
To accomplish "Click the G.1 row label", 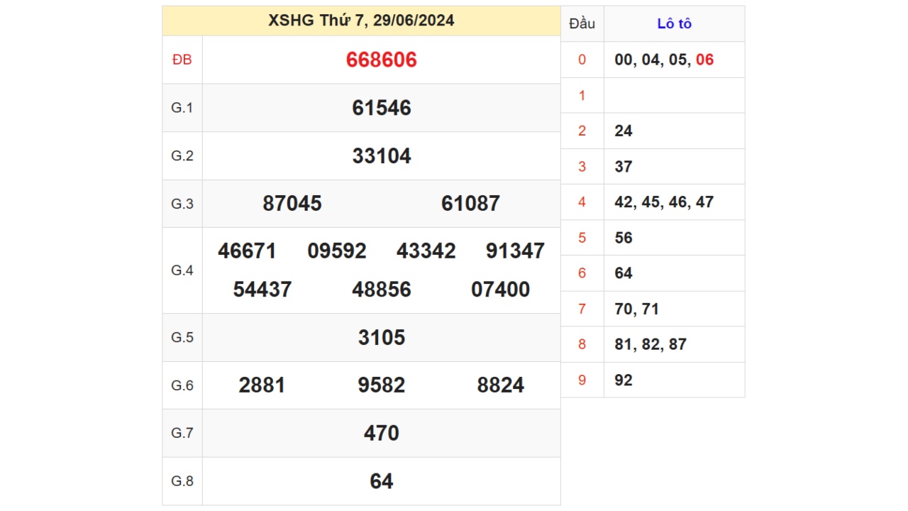I will tap(182, 108).
